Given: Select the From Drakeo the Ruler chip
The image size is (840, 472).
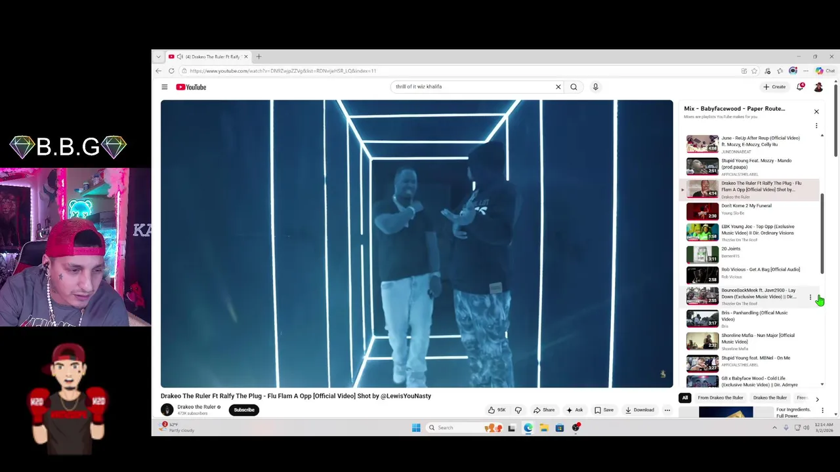Looking at the screenshot, I should pyautogui.click(x=721, y=398).
